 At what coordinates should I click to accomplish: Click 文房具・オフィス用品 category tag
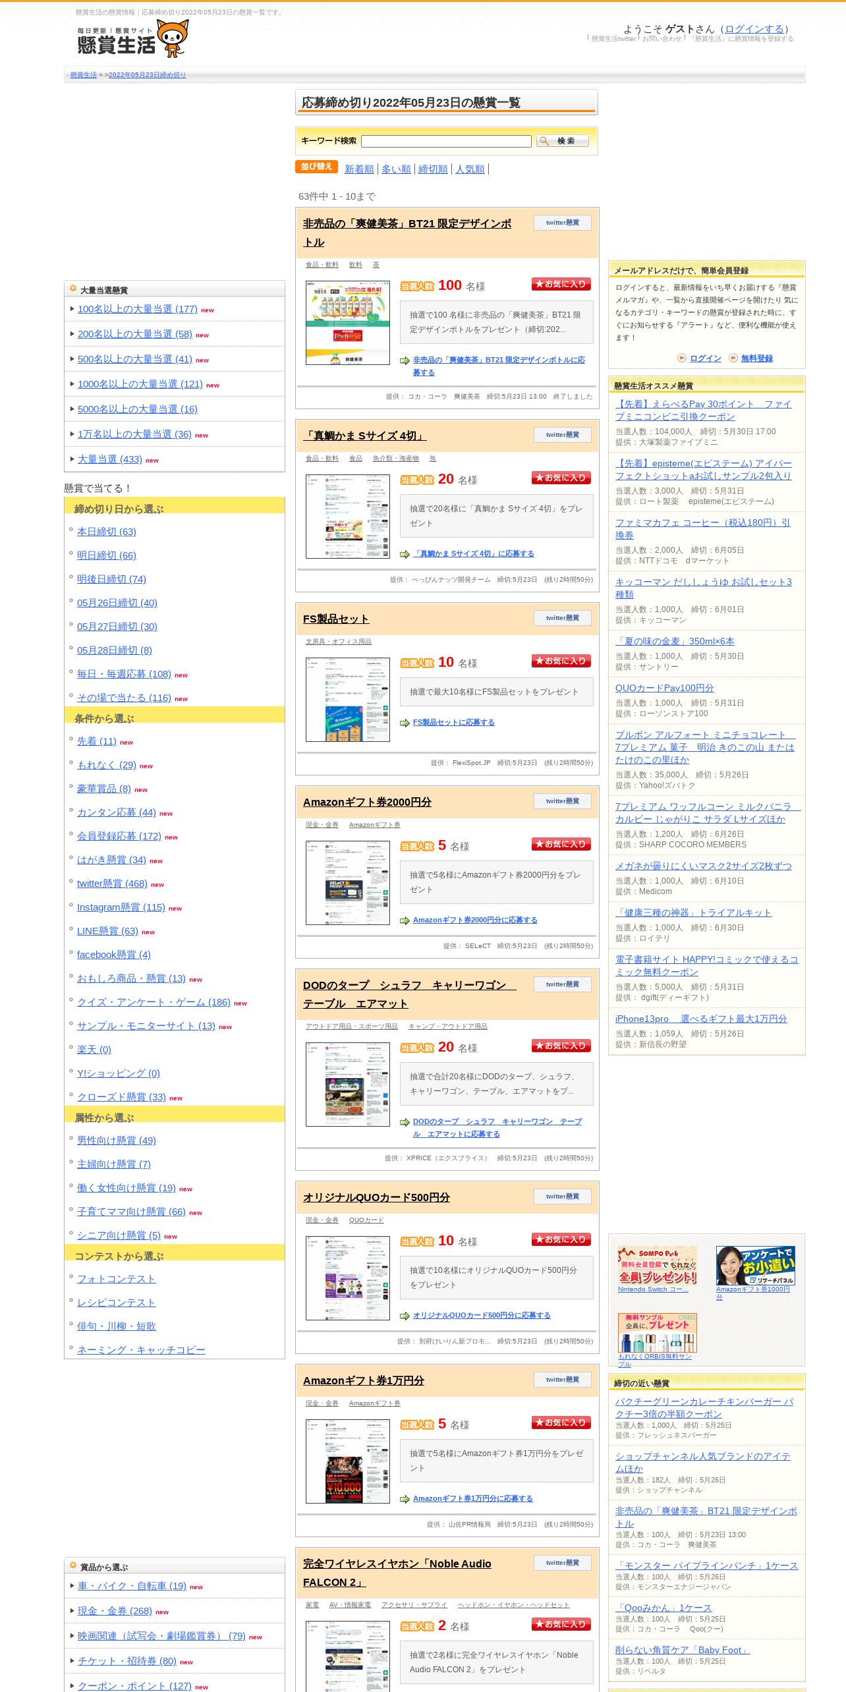point(339,642)
